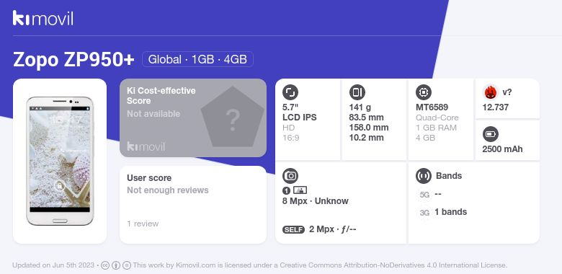
Task: Click the battery icon above 2500 mAh
Action: click(x=491, y=135)
